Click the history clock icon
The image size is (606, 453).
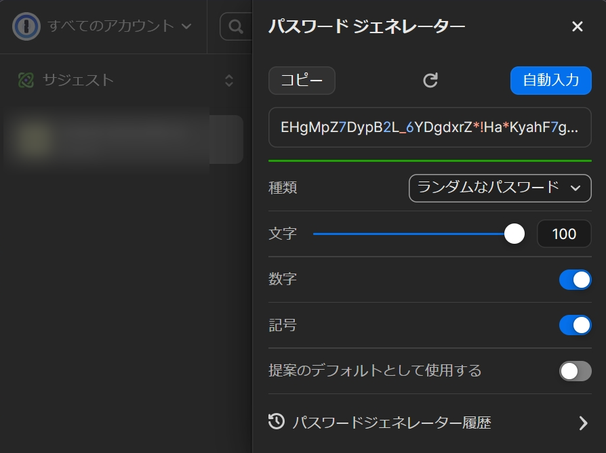coord(277,422)
